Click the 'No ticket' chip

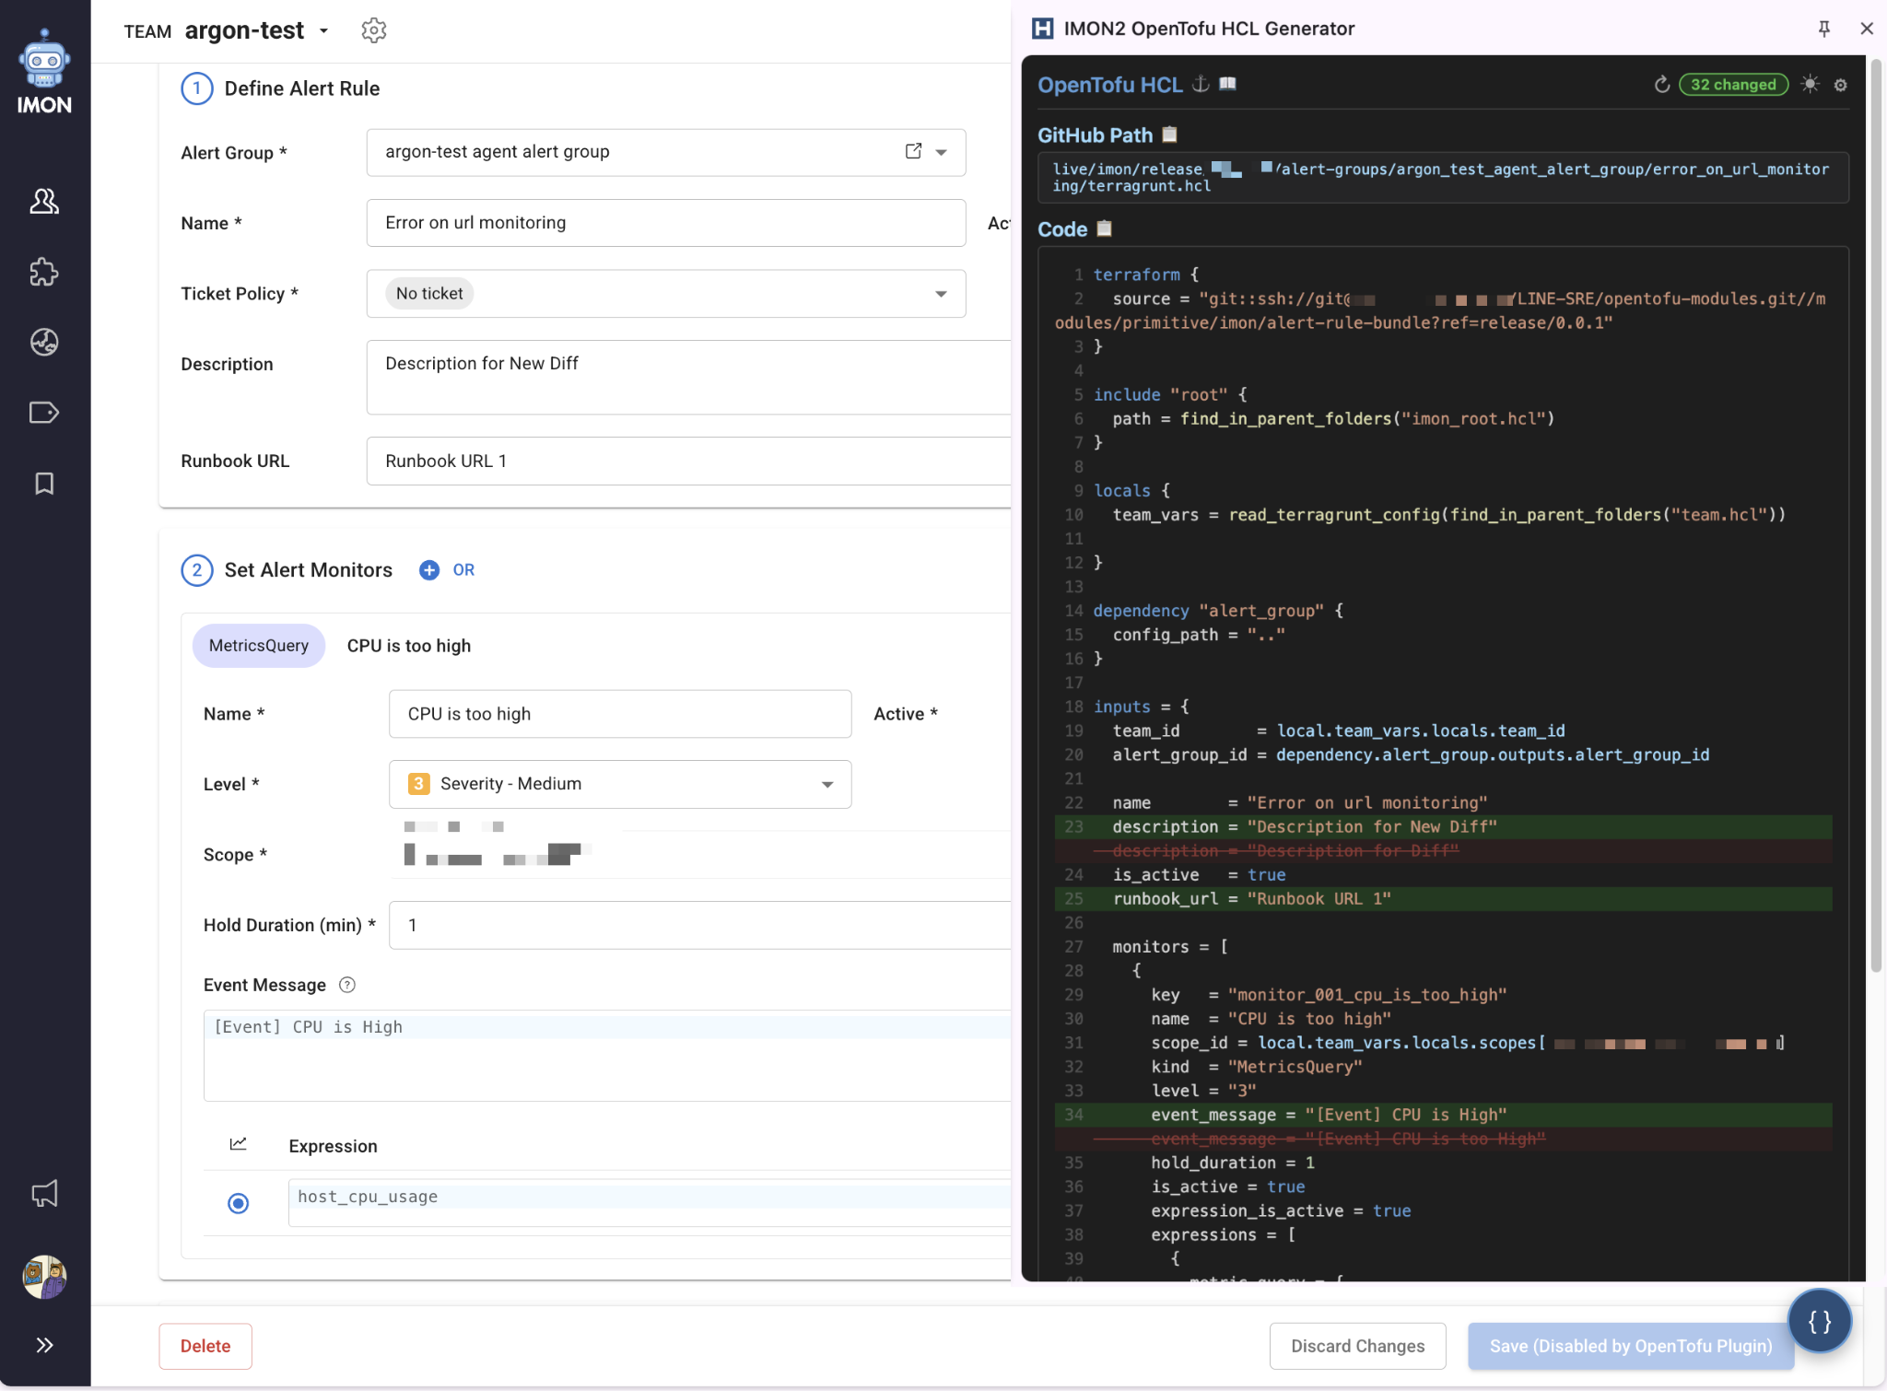pyautogui.click(x=429, y=294)
